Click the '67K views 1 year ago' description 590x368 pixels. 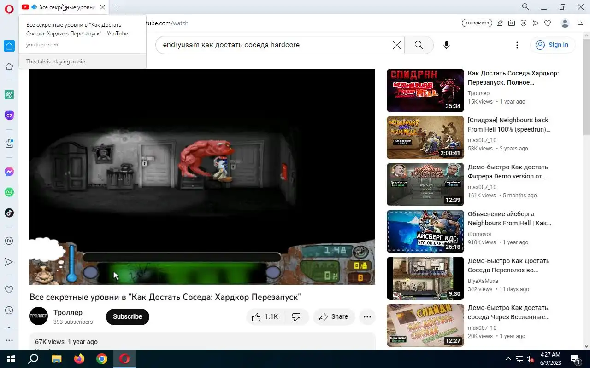coord(66,342)
